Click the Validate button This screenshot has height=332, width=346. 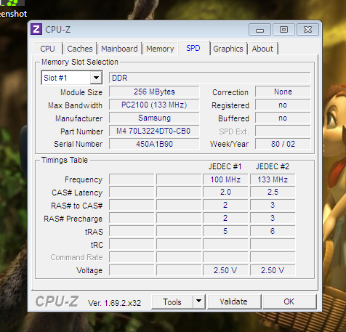point(234,301)
